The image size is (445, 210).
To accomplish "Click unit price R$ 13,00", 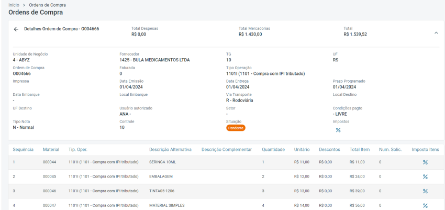I will click(x=302, y=191).
